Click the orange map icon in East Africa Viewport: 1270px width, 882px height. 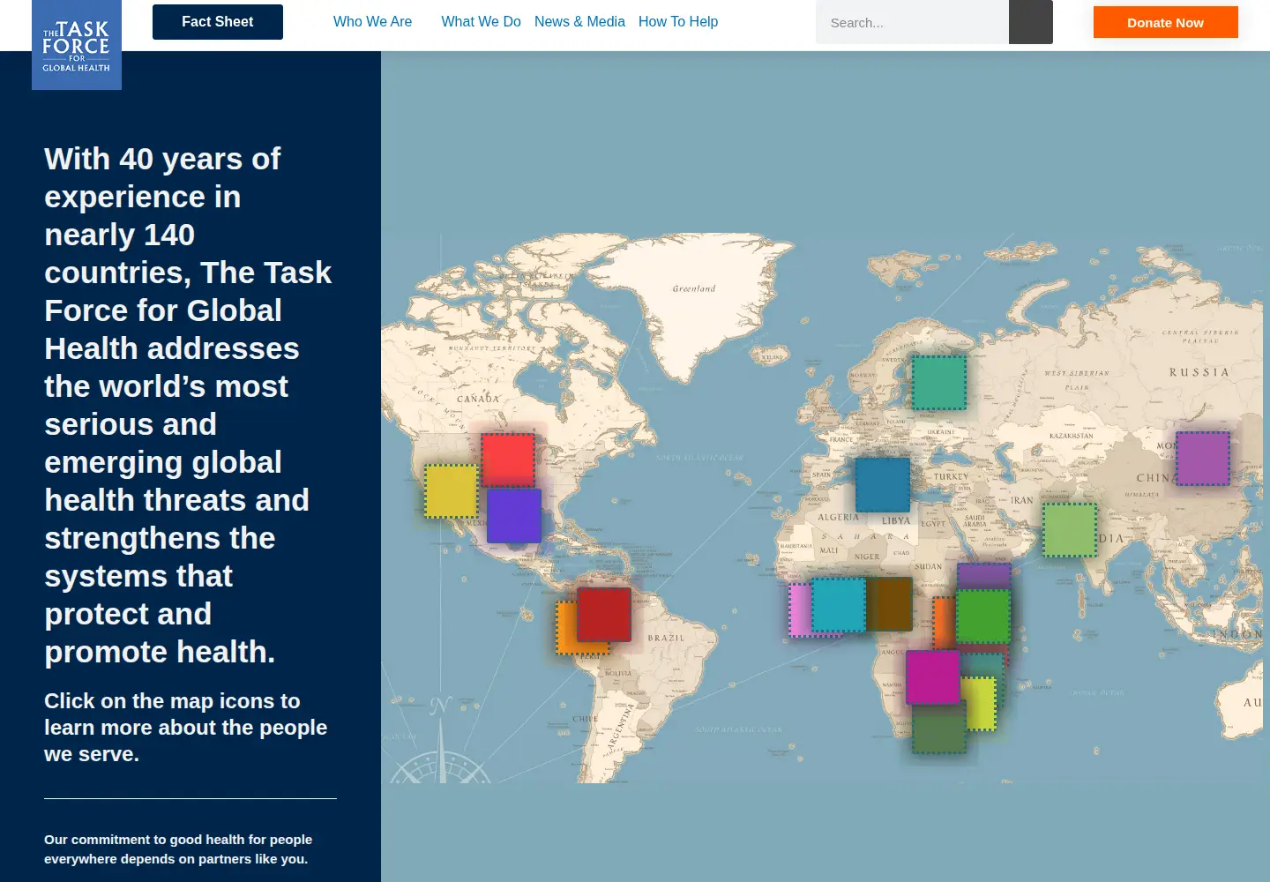(x=944, y=623)
